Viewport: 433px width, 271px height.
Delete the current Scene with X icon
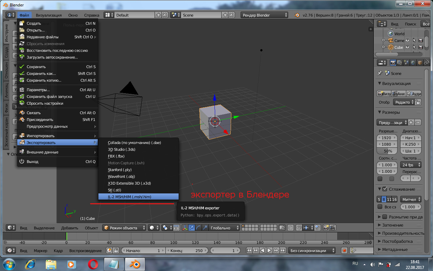pos(232,15)
